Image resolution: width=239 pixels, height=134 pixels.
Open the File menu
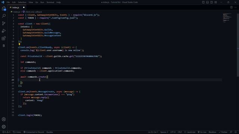[x=8, y=2]
